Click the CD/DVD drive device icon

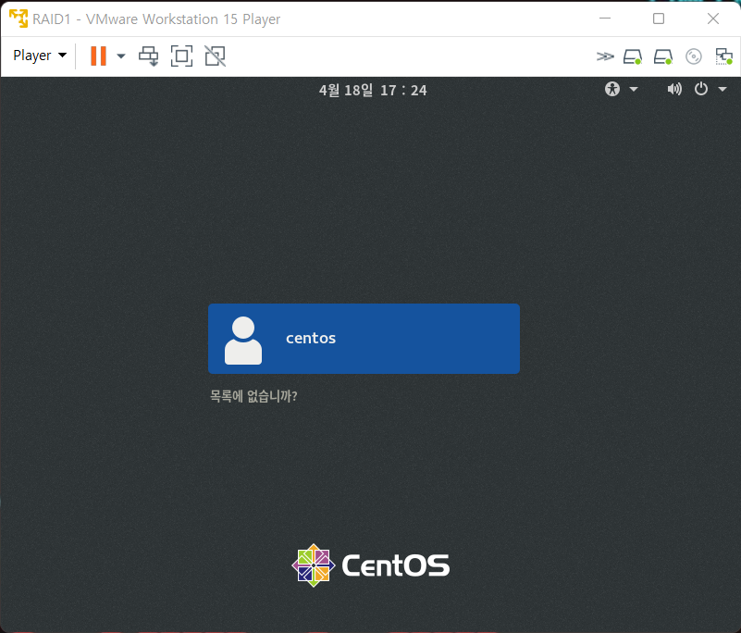693,56
